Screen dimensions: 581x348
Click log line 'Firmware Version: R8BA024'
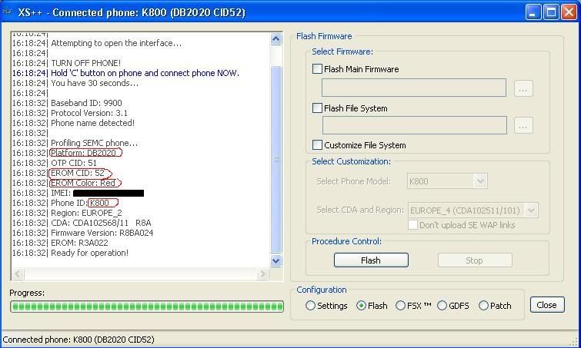click(x=102, y=233)
